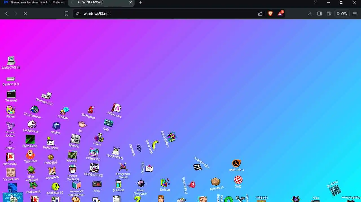Open the LSDJ icon
The height and width of the screenshot is (202, 361).
[99, 137]
